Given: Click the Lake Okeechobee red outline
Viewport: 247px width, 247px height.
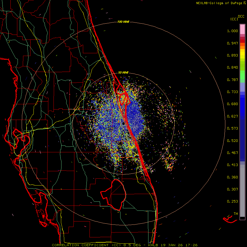Looking at the screenshot, I should 113,195.
